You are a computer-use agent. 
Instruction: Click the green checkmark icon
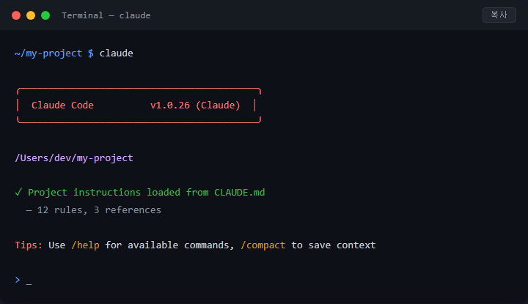point(18,192)
